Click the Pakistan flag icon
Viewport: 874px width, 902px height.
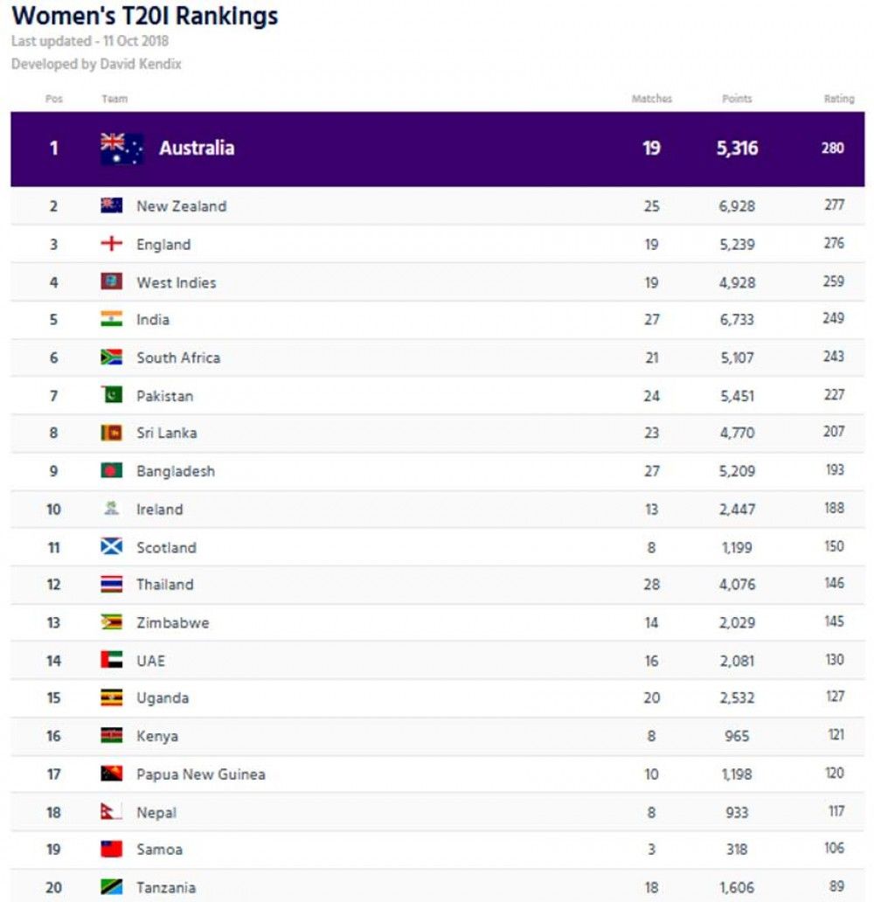[111, 395]
